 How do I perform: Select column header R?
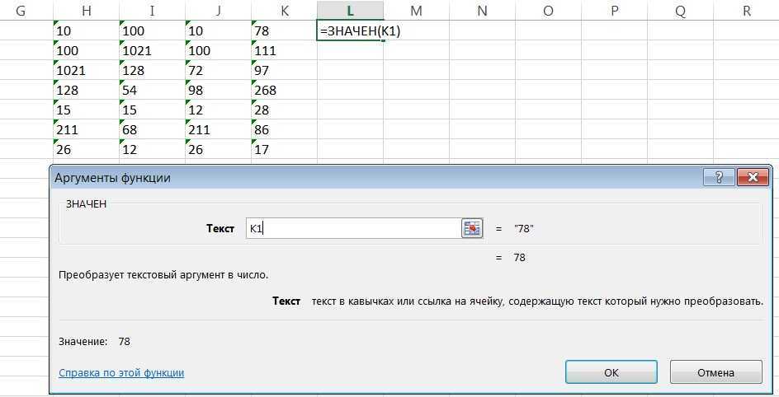point(746,11)
